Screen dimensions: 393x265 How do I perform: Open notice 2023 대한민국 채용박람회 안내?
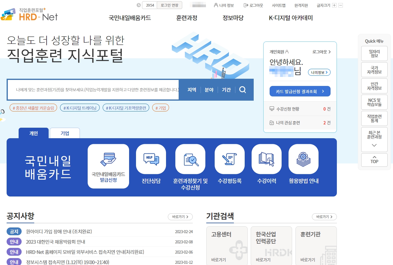pos(56,242)
